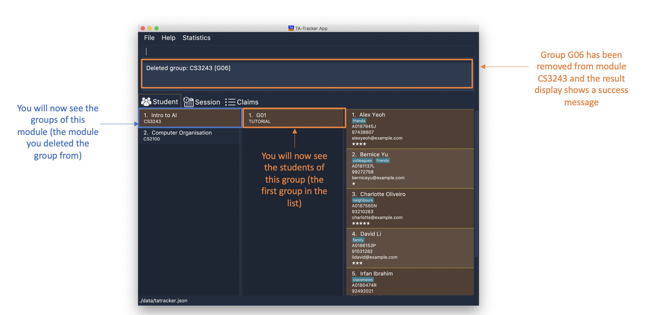Viewport: 646px width, 315px height.
Task: Select student Irfan Ibrahim card
Action: pyautogui.click(x=410, y=281)
